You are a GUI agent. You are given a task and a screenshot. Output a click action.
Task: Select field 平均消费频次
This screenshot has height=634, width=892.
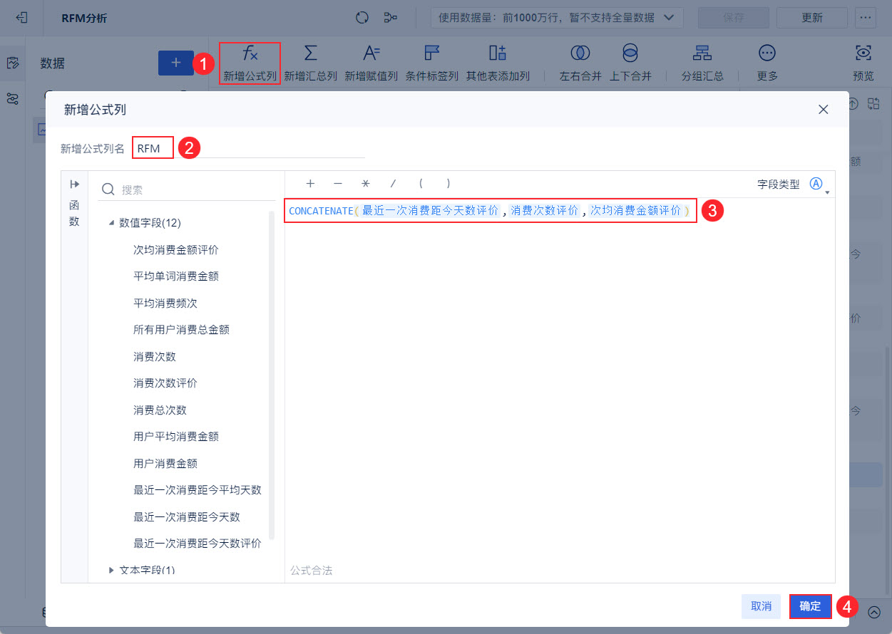point(165,303)
